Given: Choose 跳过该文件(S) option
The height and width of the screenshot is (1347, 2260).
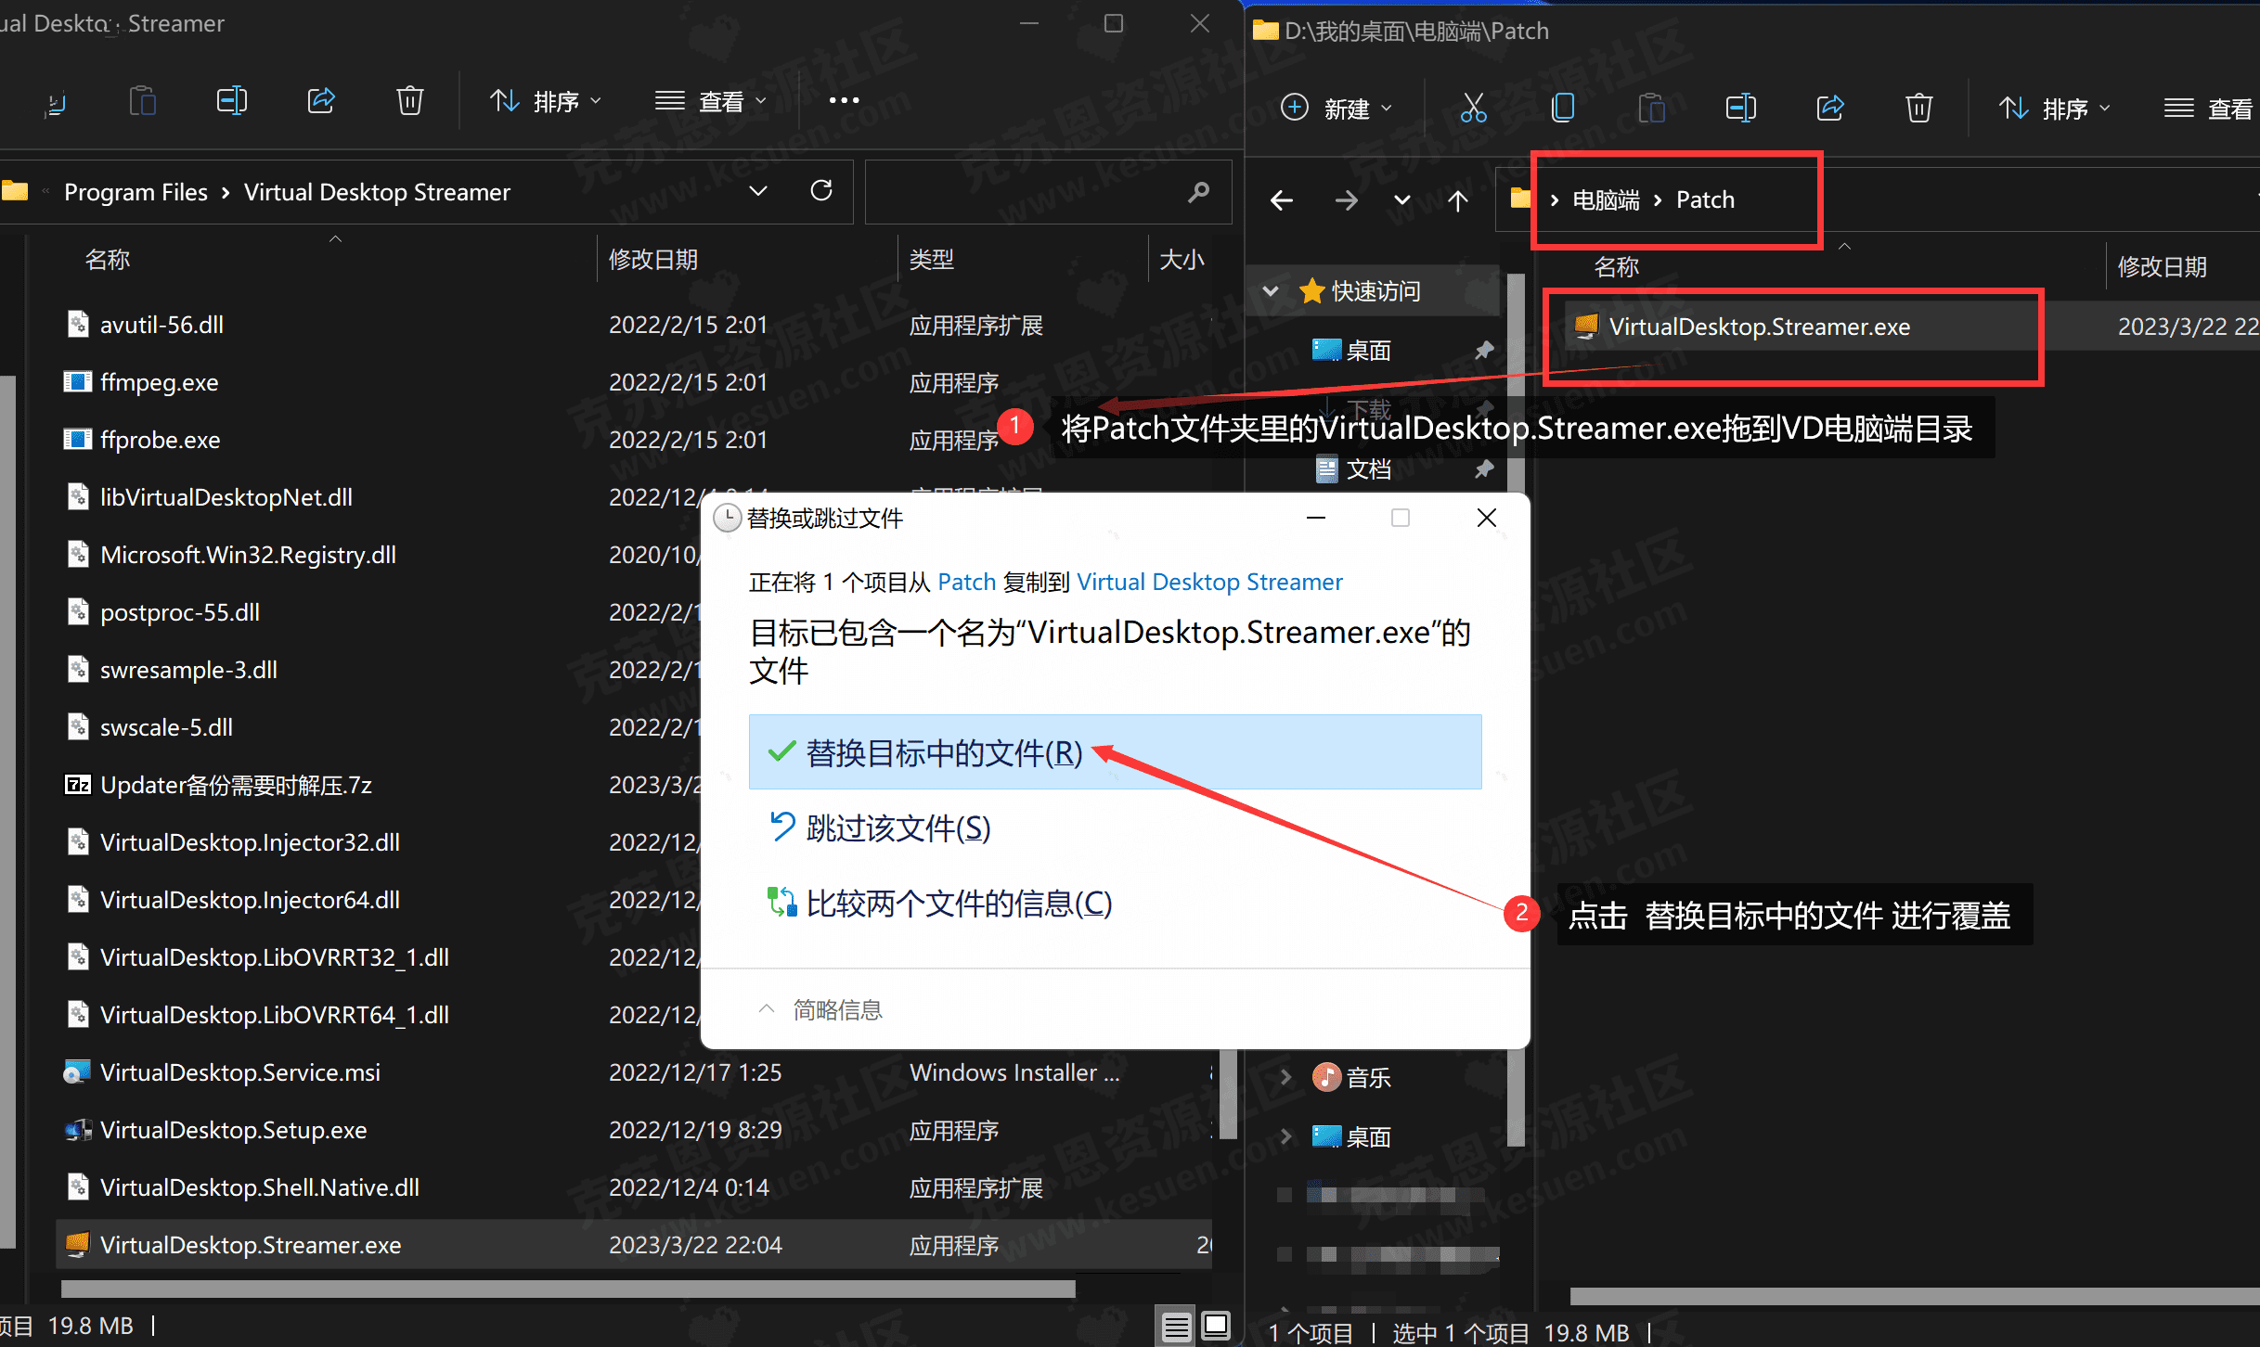Looking at the screenshot, I should (x=898, y=827).
